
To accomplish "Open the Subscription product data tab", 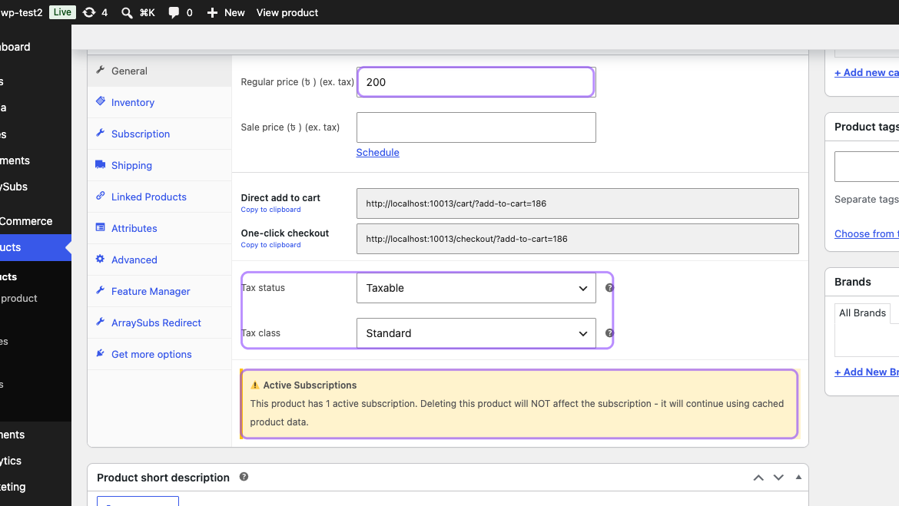I will coord(159,134).
